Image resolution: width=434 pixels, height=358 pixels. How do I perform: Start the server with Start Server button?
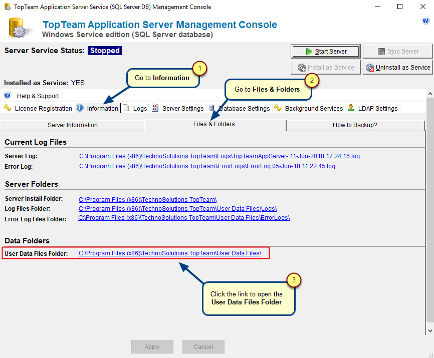326,52
